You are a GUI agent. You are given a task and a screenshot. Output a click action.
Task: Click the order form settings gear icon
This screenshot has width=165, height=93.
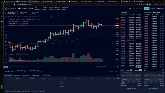coord(163,73)
